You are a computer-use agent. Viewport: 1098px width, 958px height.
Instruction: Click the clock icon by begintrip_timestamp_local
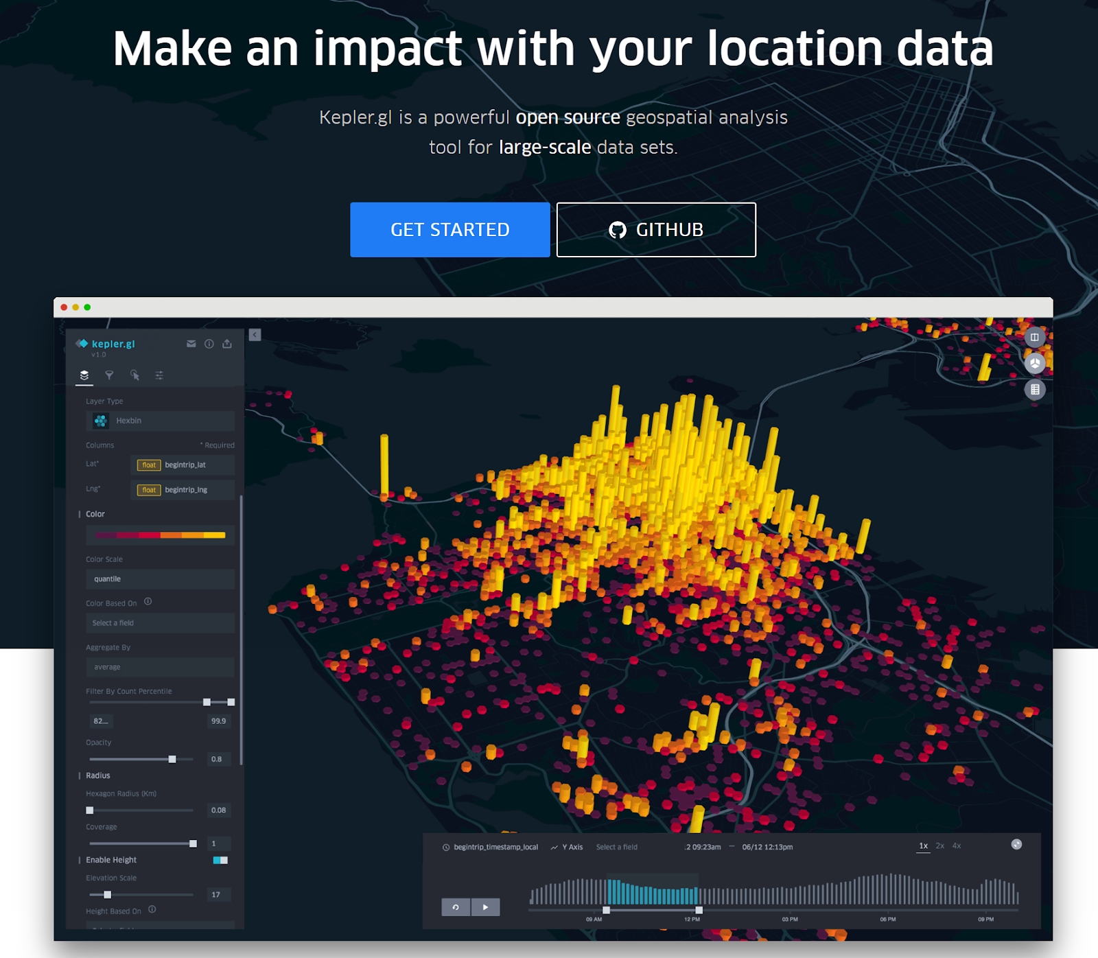pos(446,848)
